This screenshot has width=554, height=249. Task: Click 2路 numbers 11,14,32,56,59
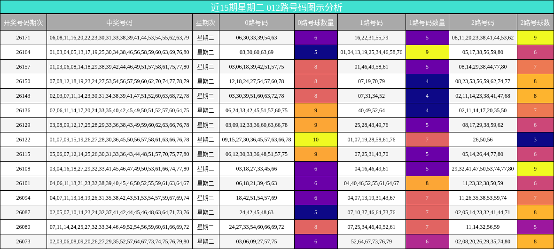[483, 227]
